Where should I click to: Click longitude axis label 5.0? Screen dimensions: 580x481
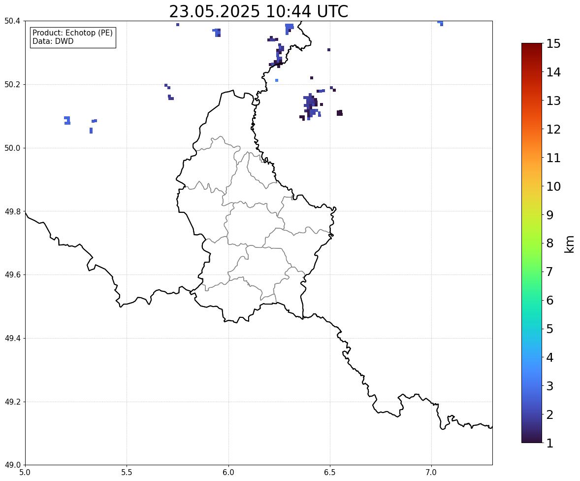pos(25,473)
